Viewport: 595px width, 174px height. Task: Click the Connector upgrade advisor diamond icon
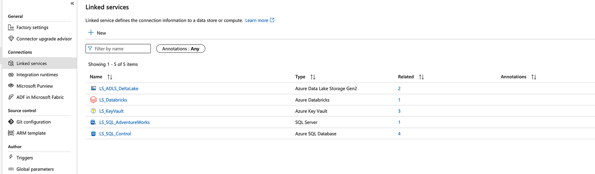11,39
